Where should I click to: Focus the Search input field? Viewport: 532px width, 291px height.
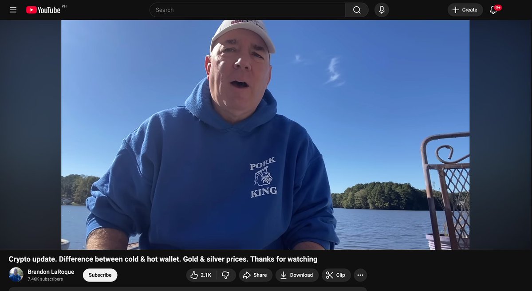(x=247, y=10)
